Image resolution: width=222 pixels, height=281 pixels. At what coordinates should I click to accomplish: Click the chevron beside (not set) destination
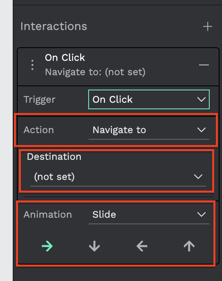pos(198,177)
